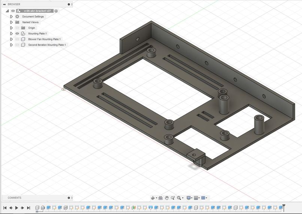Viewport: 302px width, 214px height.
Task: Select the 'Origin' tree label
Action: click(x=31, y=28)
